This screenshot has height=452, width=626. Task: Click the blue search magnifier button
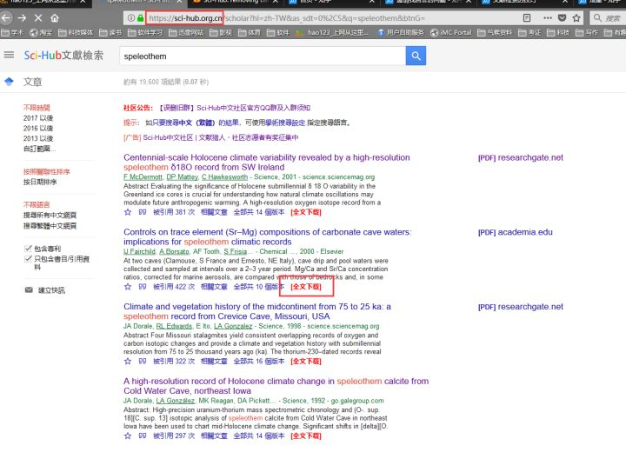click(416, 56)
